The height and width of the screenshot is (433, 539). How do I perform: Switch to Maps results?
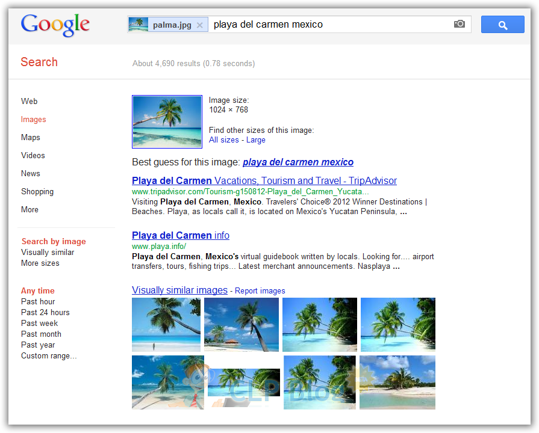point(31,137)
